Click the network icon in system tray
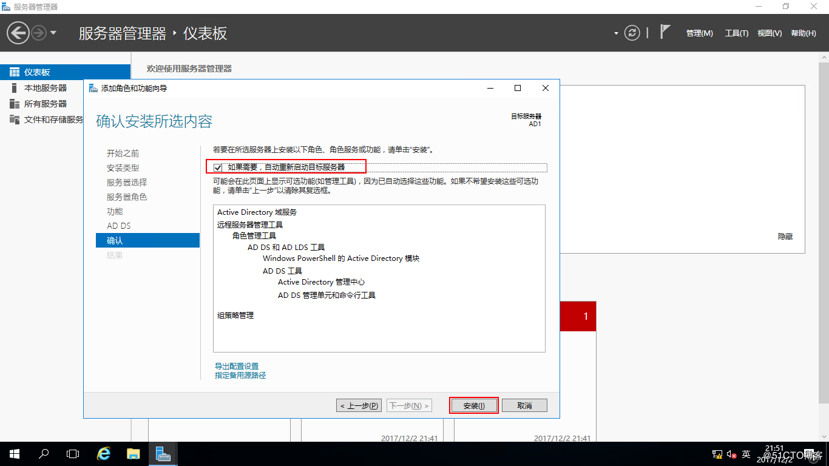 coord(717,454)
